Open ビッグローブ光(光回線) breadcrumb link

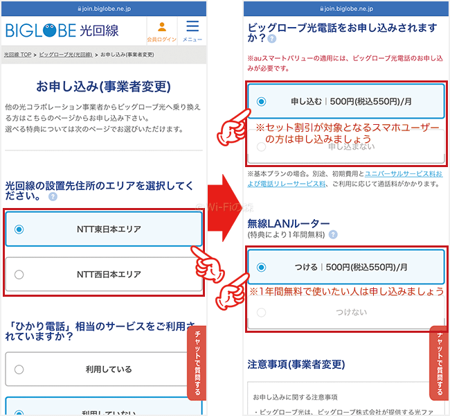66,55
